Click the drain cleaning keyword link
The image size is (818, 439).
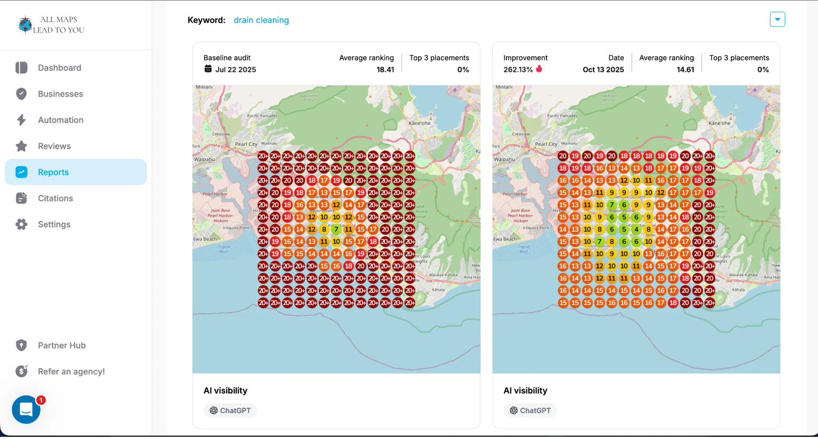pyautogui.click(x=261, y=20)
